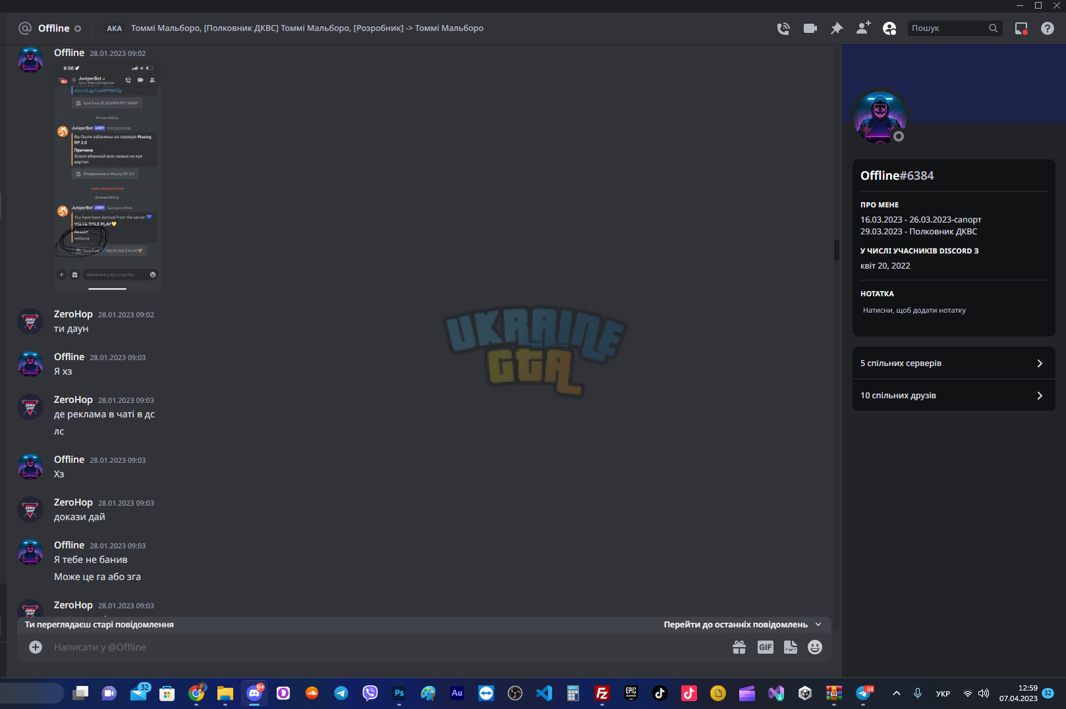Open the help icon

[x=1048, y=28]
